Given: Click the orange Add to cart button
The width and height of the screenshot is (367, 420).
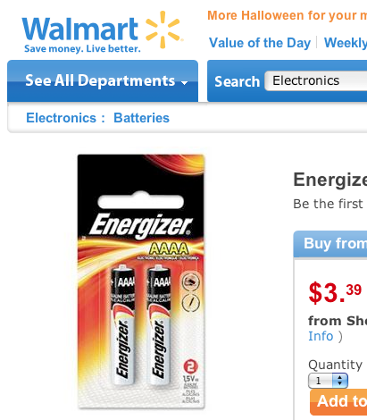Looking at the screenshot, I should coord(338,402).
